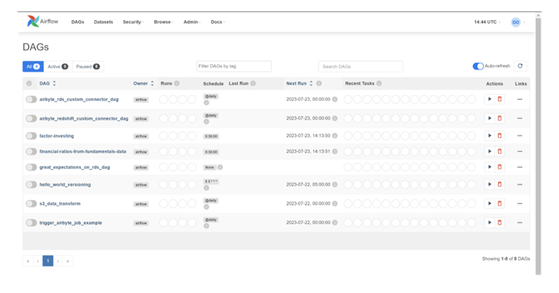Go to pagination page 1
The image size is (559, 293).
pos(48,261)
